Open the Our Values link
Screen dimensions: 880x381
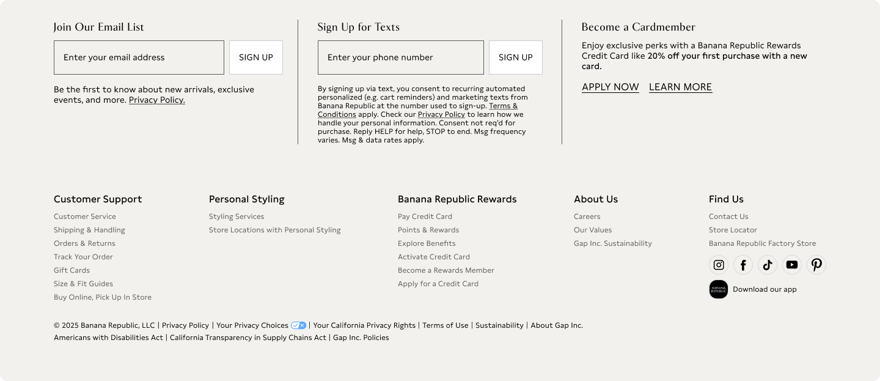point(593,230)
